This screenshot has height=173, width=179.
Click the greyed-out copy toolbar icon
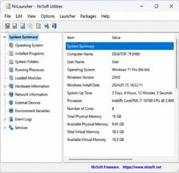coord(30,26)
